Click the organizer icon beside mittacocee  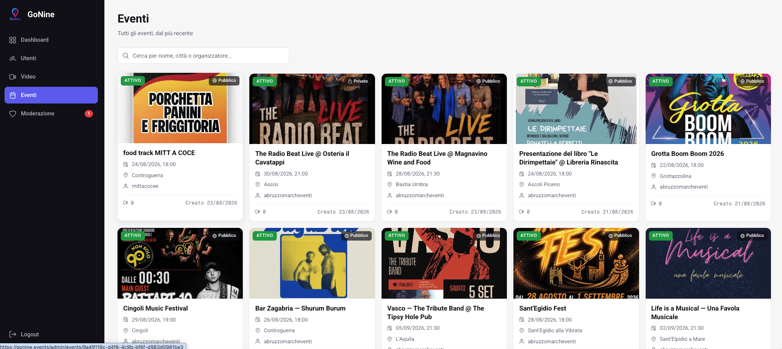[126, 186]
